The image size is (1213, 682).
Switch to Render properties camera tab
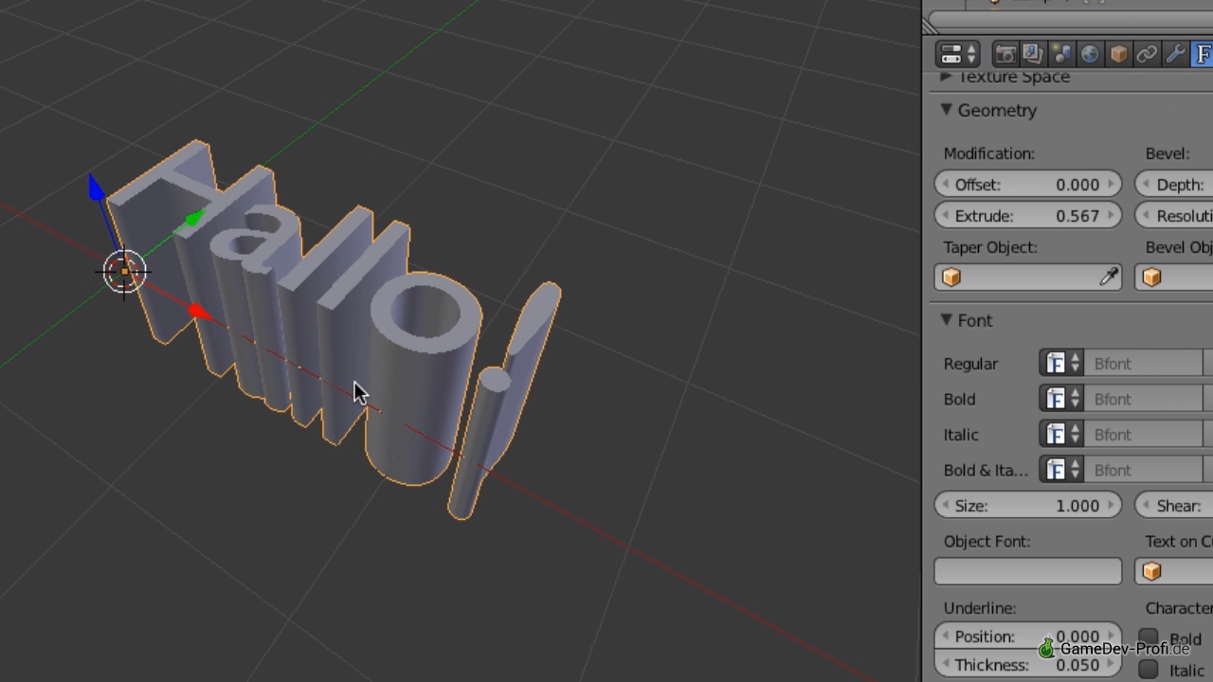point(1005,54)
